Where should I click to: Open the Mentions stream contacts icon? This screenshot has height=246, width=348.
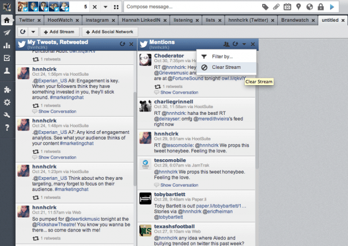coord(226,44)
